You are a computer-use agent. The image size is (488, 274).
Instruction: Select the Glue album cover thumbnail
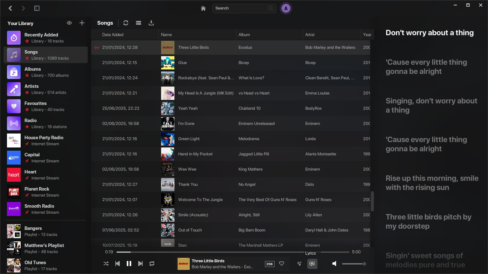[168, 63]
